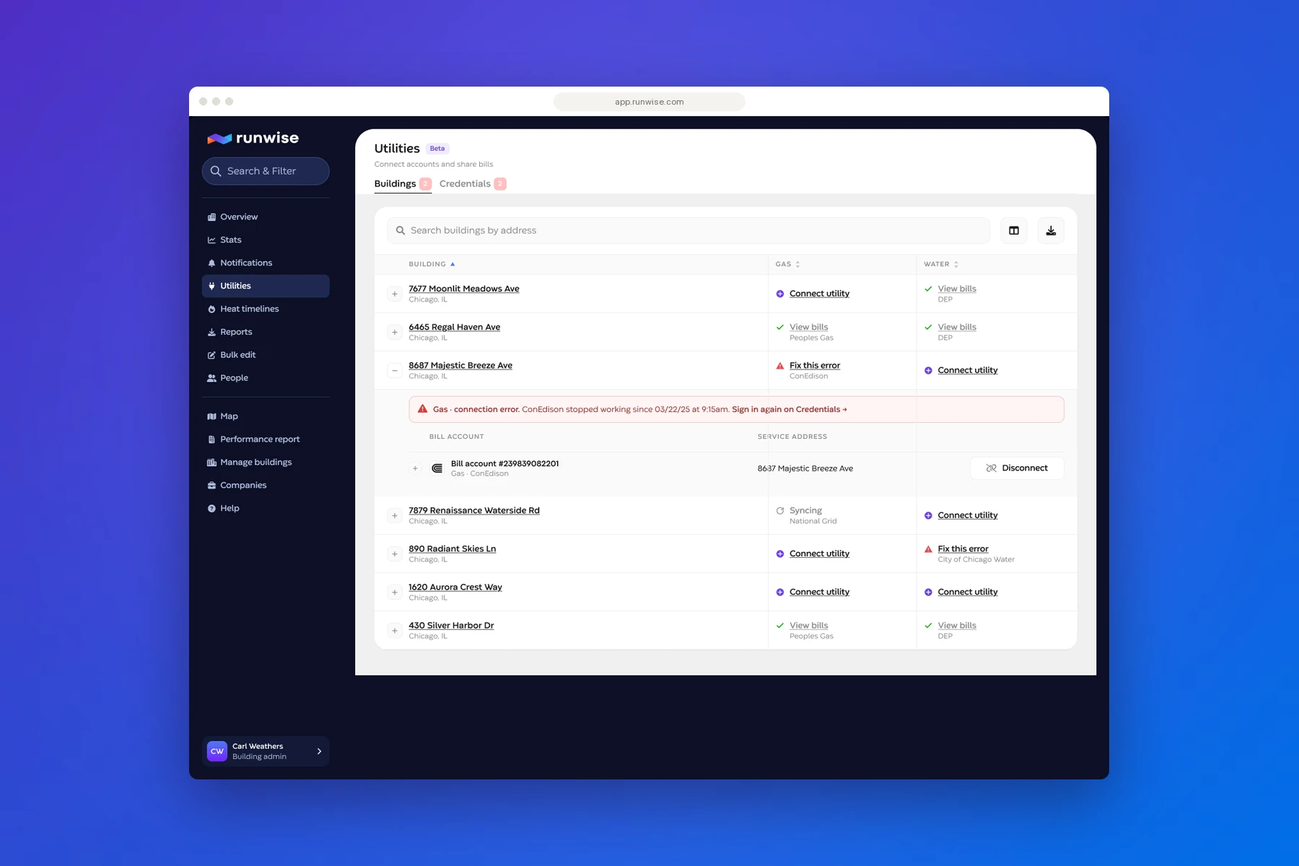This screenshot has height=866, width=1299.
Task: Expand the 1620 Aurora Crest Way row
Action: 395,592
